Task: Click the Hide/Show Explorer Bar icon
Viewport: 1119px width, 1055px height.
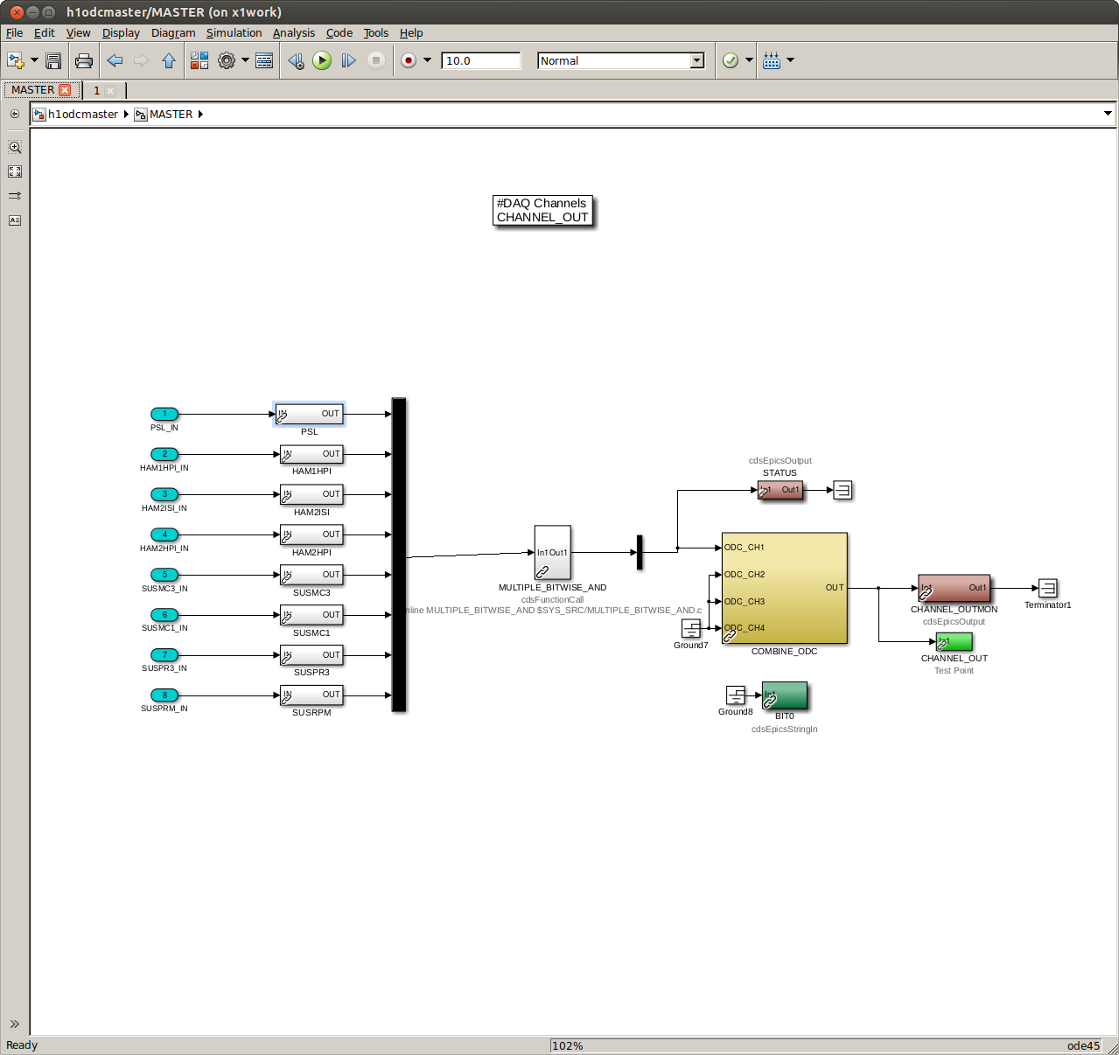Action: click(x=15, y=114)
